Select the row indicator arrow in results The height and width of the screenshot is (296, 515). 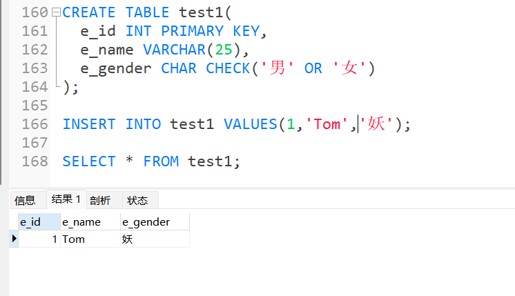coord(14,239)
